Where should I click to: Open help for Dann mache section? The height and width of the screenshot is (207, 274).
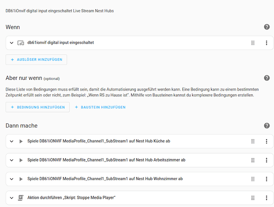point(267,125)
